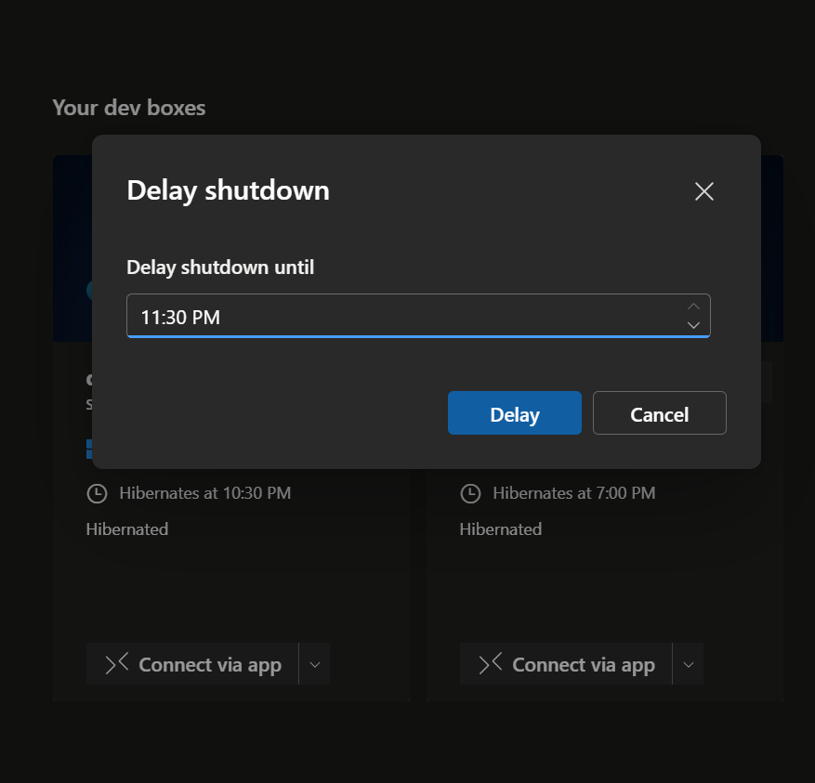
Task: Click the Your dev boxes heading
Action: tap(129, 108)
